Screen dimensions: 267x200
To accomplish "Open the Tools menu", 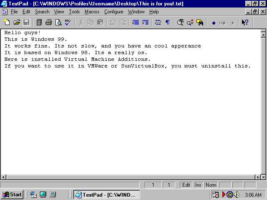I will click(74, 12).
